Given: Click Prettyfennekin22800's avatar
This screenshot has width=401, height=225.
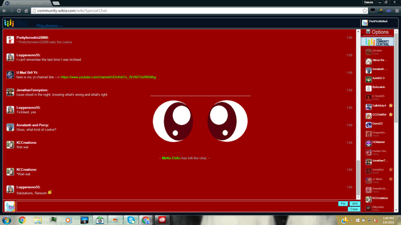Looking at the screenshot, I should pos(10,40).
